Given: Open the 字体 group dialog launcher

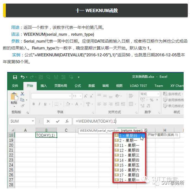Looking at the screenshot, I should [93, 113].
